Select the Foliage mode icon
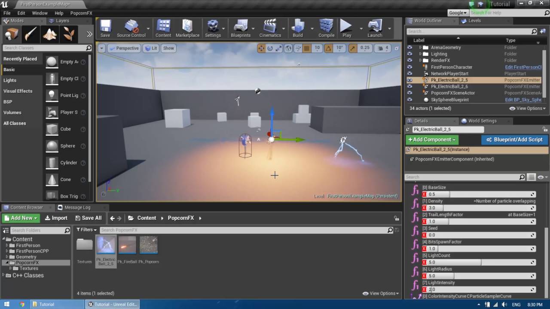This screenshot has height=309, width=550. [68, 34]
